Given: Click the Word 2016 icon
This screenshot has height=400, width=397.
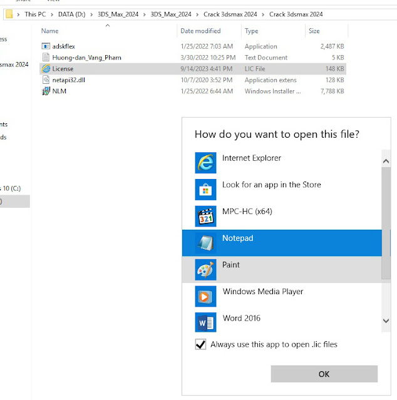Looking at the screenshot, I should click(x=205, y=322).
